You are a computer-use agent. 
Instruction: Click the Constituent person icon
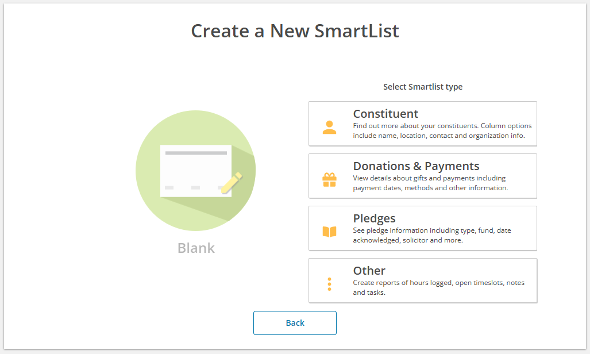pos(329,127)
